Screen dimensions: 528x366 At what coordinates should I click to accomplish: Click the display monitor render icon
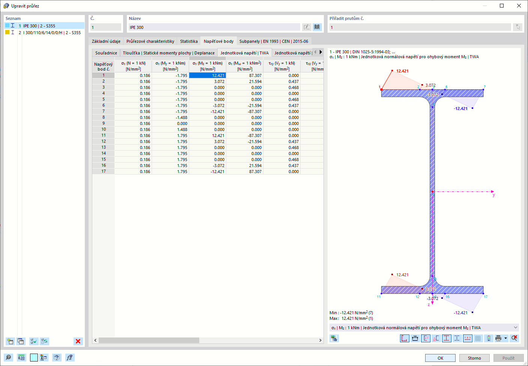pos(57,357)
